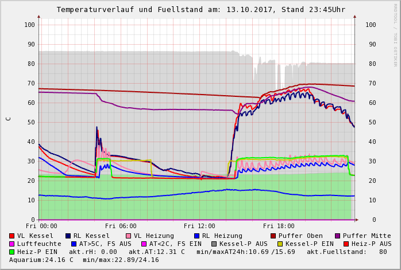The image size is (401, 270).
Task: Click the 'min/maxAT24h:10.69 /15.69' value
Action: point(246,252)
